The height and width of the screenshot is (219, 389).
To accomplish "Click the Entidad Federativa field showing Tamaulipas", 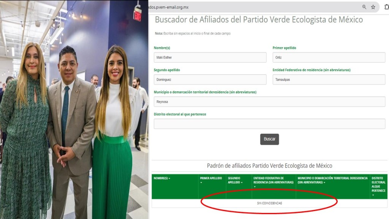I will click(x=329, y=79).
